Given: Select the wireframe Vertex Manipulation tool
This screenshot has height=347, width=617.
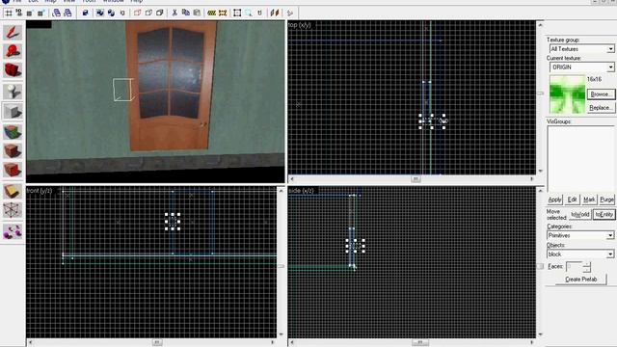Looking at the screenshot, I should tap(13, 210).
